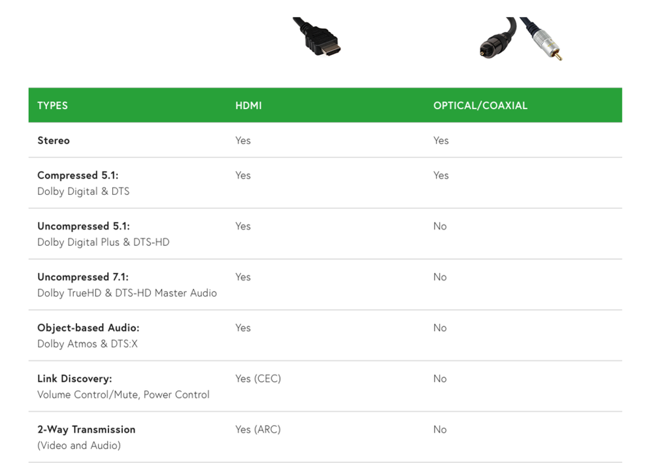Click Volume Control/Mute, Power Control text

123,395
